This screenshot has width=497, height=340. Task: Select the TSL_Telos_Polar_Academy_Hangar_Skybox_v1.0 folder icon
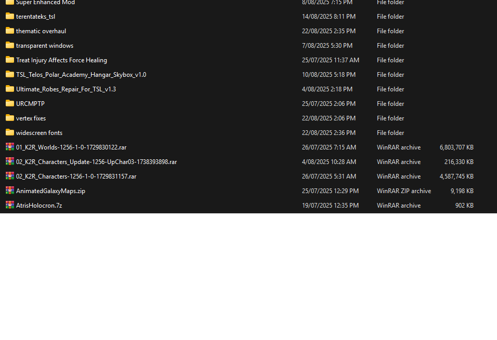(x=10, y=74)
